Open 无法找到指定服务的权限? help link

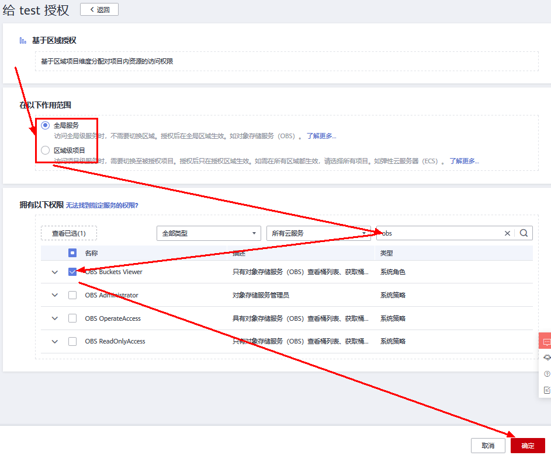pos(102,205)
